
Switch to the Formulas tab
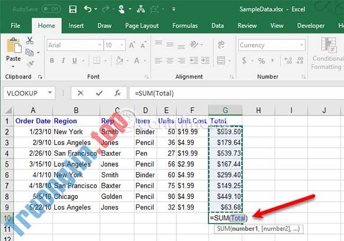pos(185,25)
